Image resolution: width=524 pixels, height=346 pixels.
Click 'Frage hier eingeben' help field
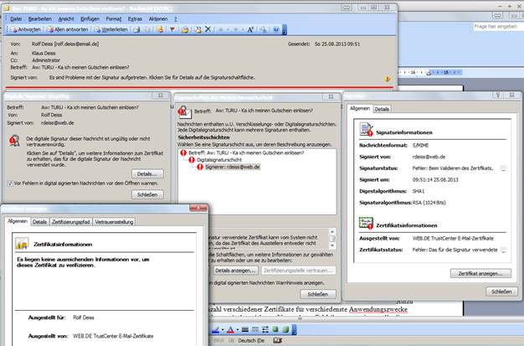pyautogui.click(x=498, y=27)
